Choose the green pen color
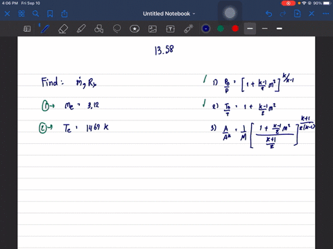333x249 pixels. click(221, 28)
